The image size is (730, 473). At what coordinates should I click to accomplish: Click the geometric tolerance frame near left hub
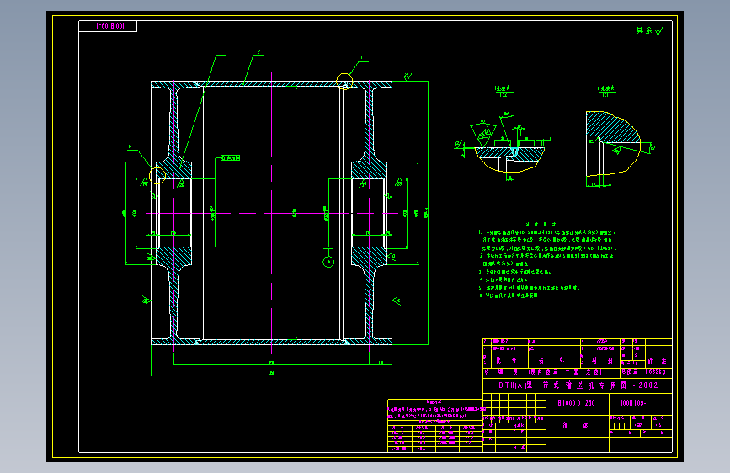click(x=230, y=158)
